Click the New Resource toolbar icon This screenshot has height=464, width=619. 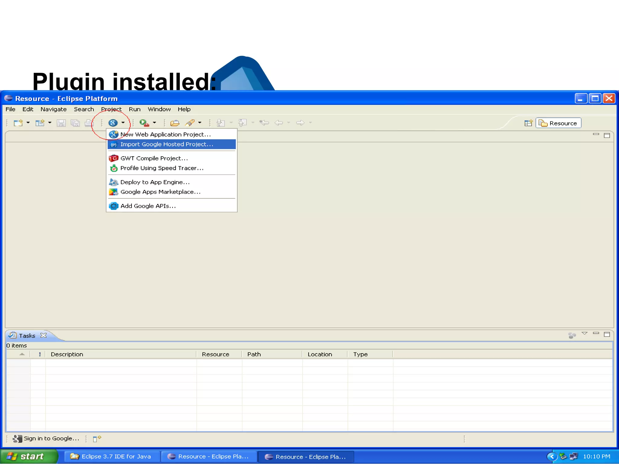point(40,123)
